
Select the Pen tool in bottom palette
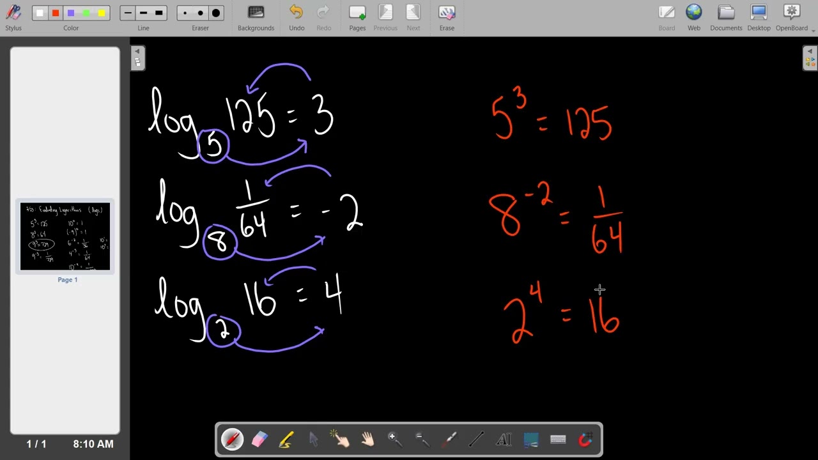(x=232, y=440)
